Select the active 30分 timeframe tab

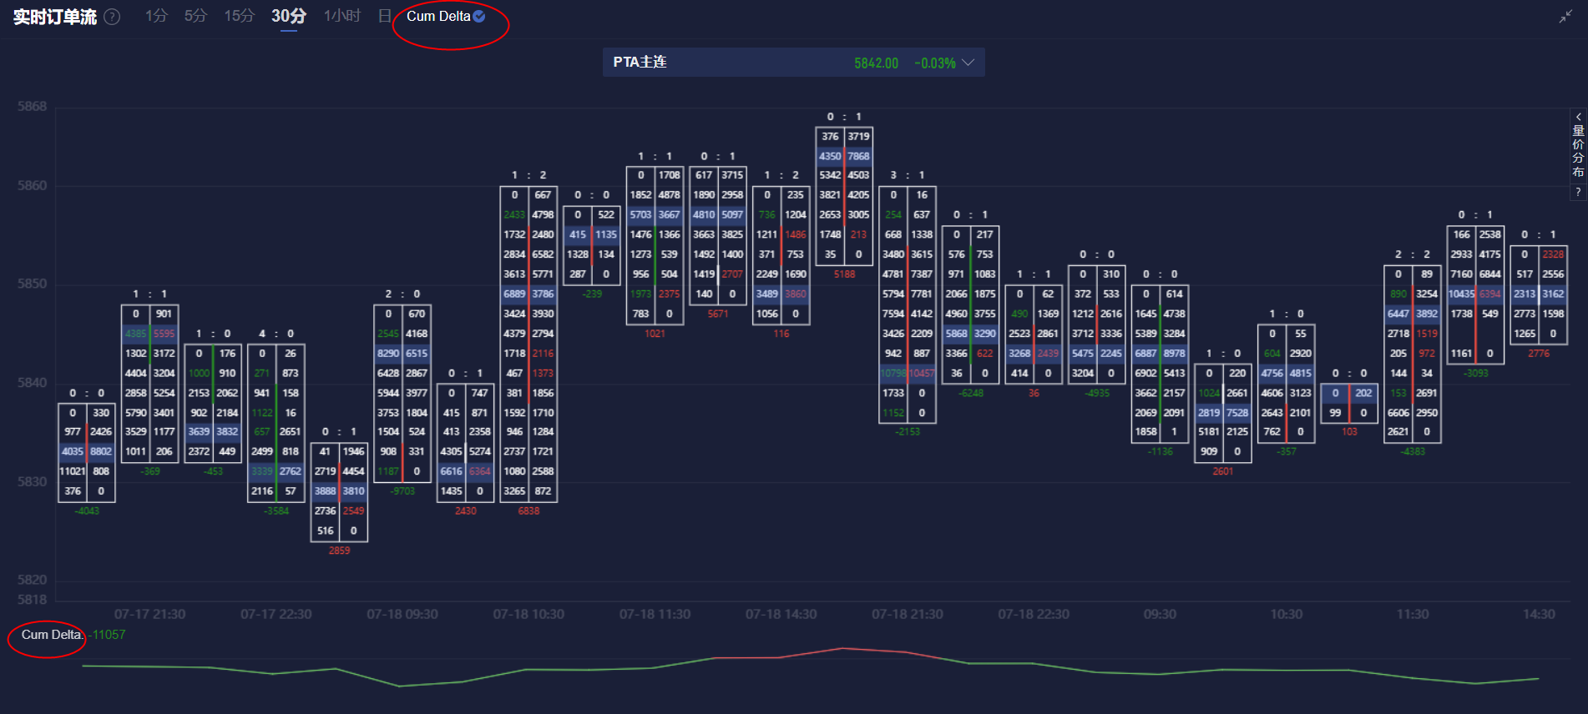click(x=289, y=16)
